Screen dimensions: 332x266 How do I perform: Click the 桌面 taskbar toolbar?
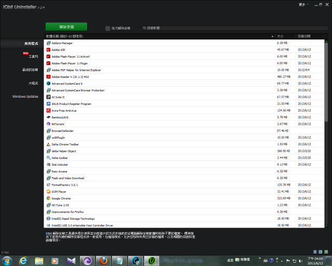coord(230,260)
